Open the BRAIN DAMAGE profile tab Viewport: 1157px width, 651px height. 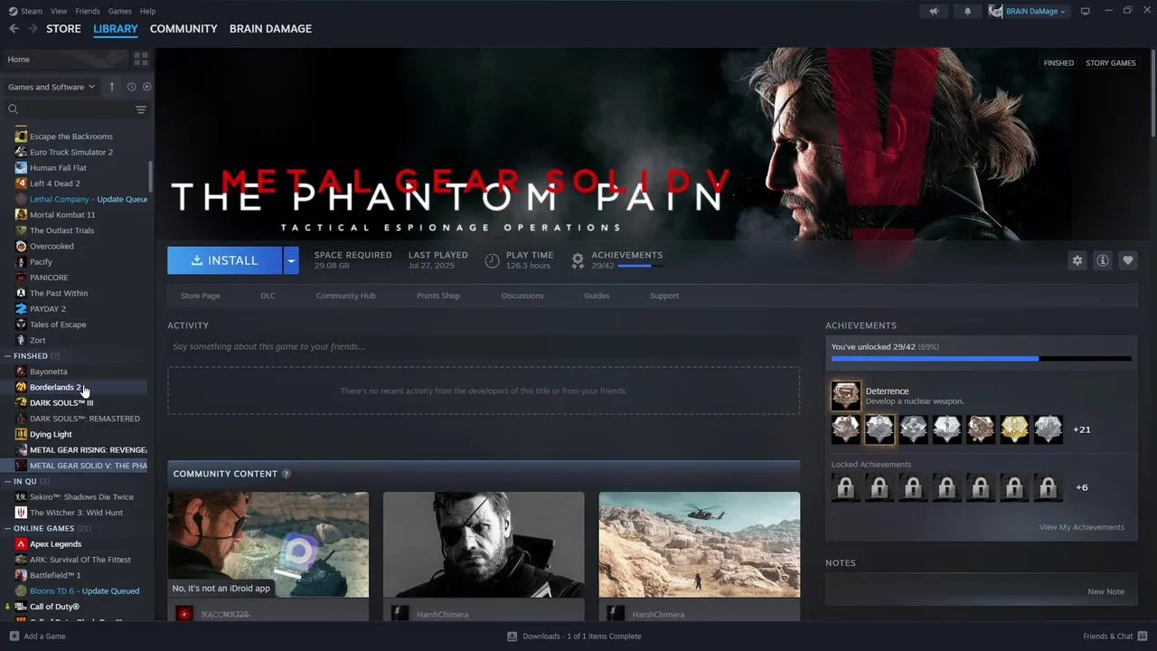270,29
